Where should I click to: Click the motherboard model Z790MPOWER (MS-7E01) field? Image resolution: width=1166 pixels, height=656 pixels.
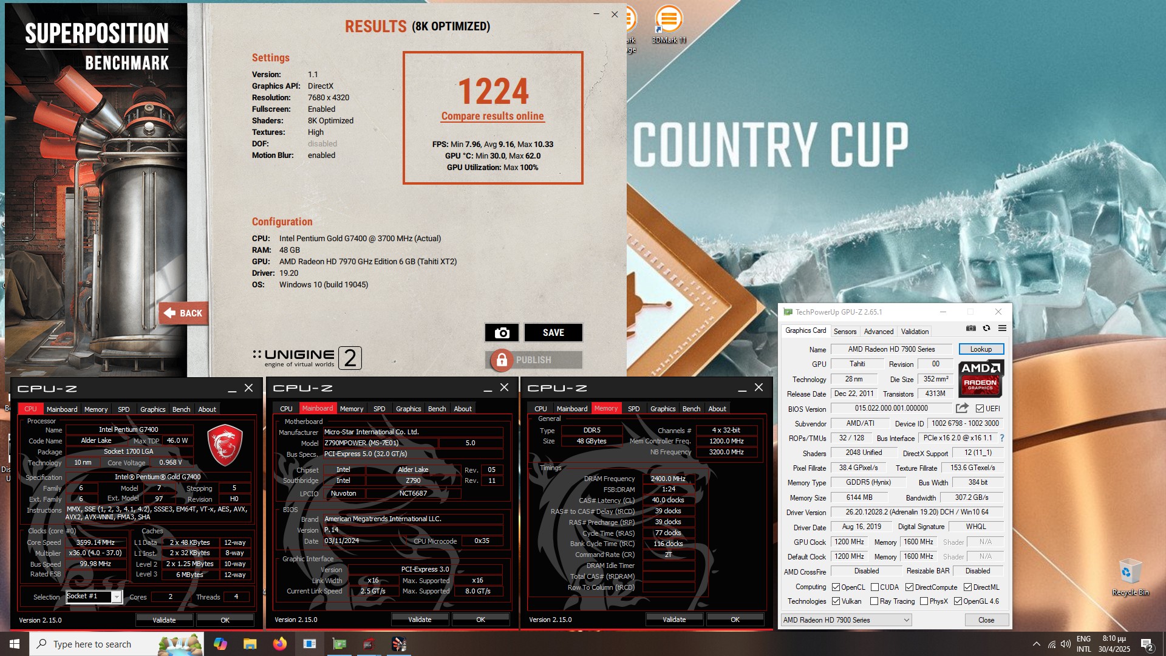(x=380, y=443)
